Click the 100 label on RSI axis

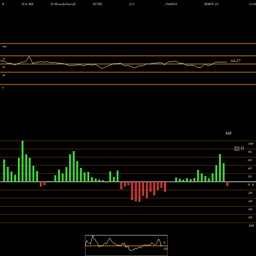[x=4, y=47]
